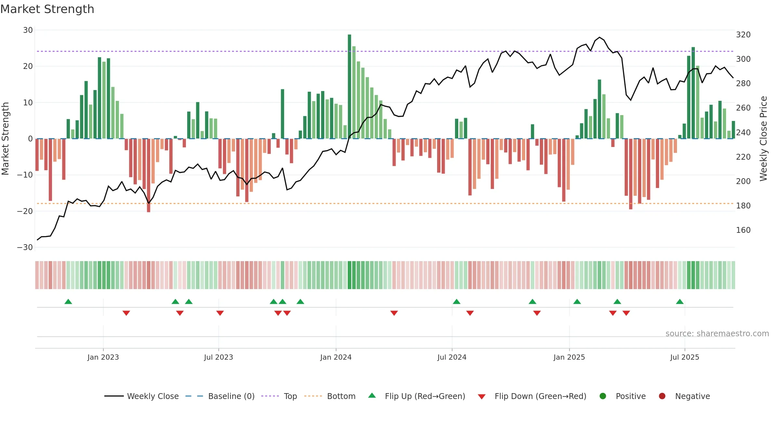Image resolution: width=780 pixels, height=439 pixels.
Task: Click the red Flip Down legend triangle icon
Action: (482, 397)
